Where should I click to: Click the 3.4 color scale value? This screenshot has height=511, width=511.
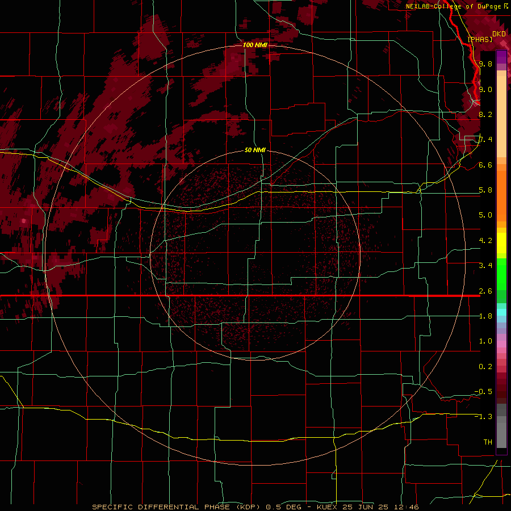485,266
